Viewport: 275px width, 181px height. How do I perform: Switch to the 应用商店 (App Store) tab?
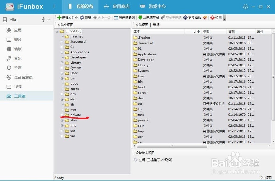(120, 6)
